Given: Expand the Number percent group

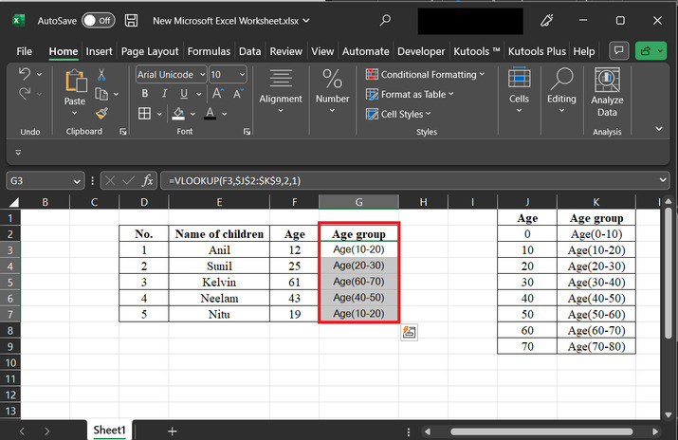Looking at the screenshot, I should 332,92.
